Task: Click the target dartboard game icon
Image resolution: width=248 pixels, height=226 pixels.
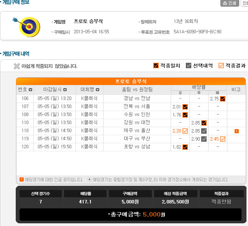Action: pyautogui.click(x=26, y=27)
